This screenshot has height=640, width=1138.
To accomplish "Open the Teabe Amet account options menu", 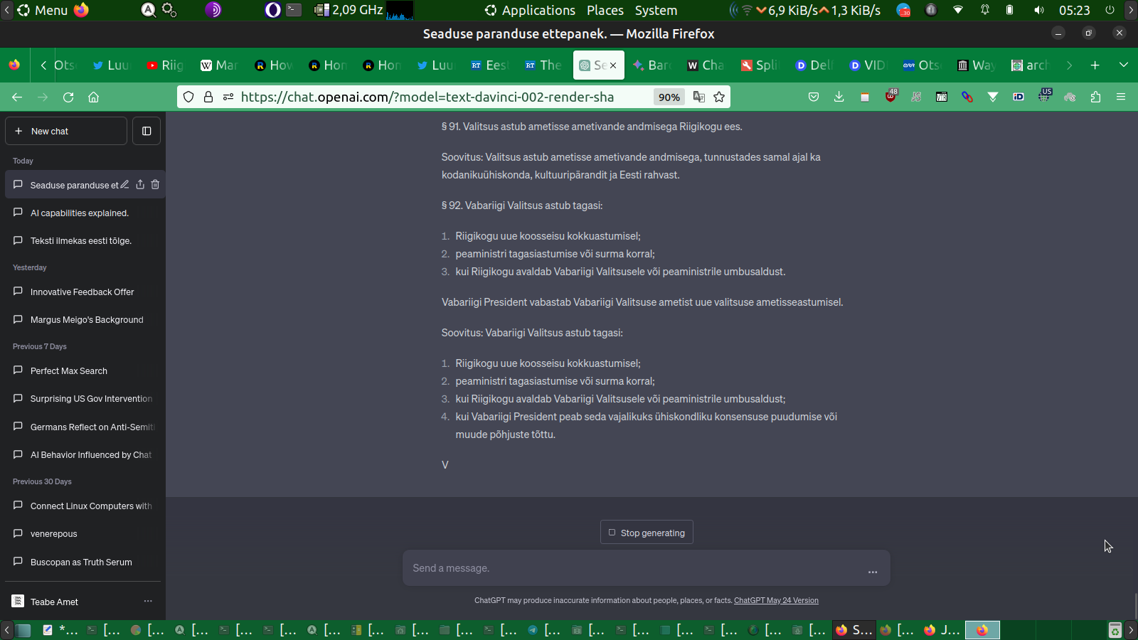I will (148, 601).
